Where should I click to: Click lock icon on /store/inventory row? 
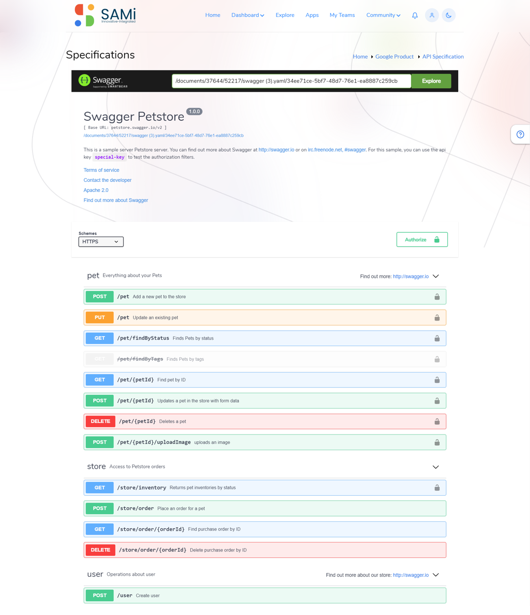[437, 487]
